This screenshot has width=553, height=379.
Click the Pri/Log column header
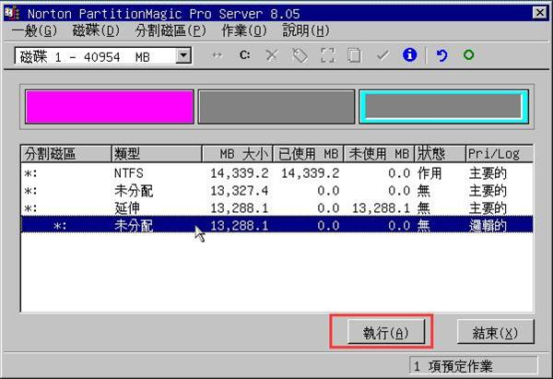coord(500,154)
